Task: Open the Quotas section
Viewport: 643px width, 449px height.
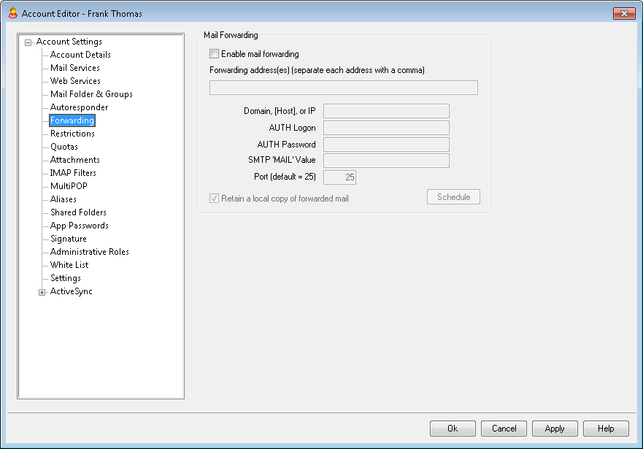Action: click(64, 147)
